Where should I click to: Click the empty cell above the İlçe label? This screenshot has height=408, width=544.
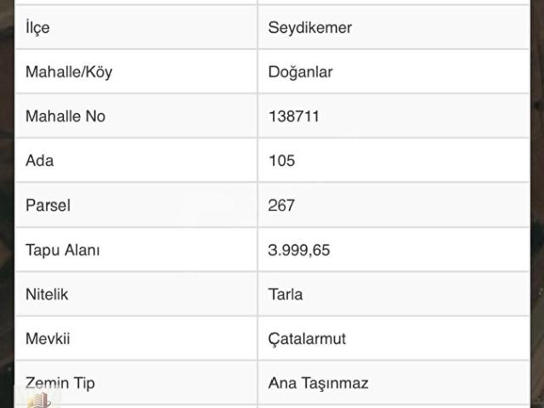click(x=136, y=2)
